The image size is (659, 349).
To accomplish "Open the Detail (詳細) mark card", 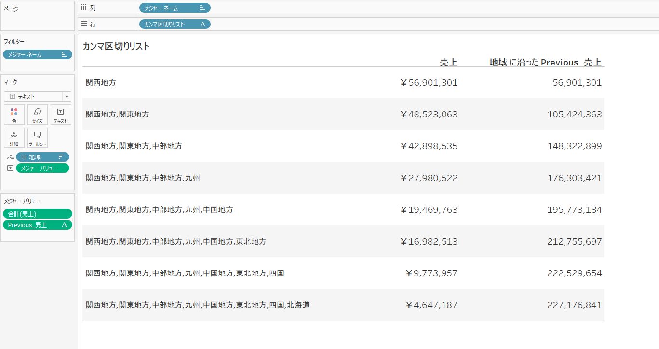I will (14, 138).
